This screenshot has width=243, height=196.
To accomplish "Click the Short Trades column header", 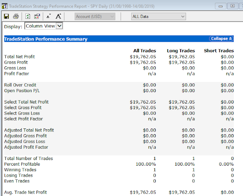I will [219, 50].
